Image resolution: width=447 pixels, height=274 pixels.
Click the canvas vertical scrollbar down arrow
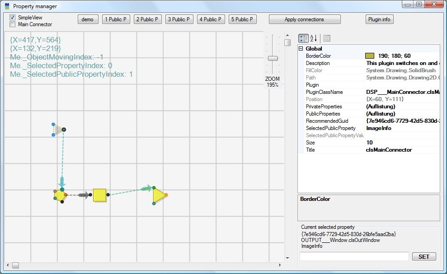(287, 258)
